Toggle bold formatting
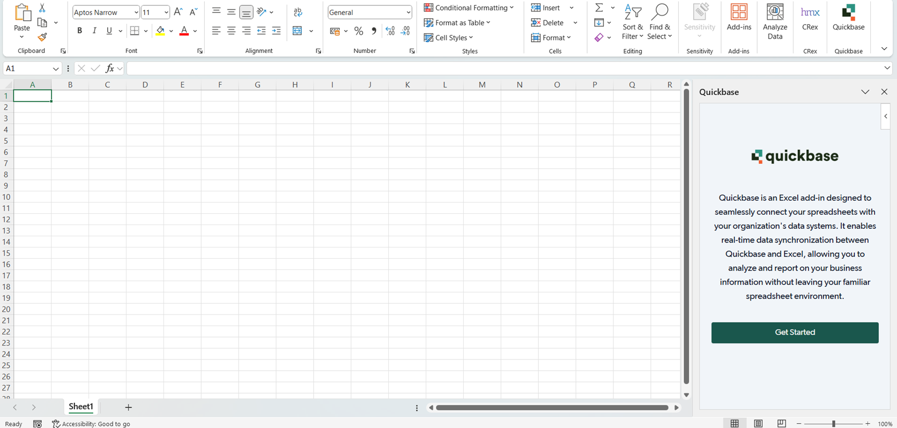 tap(79, 31)
